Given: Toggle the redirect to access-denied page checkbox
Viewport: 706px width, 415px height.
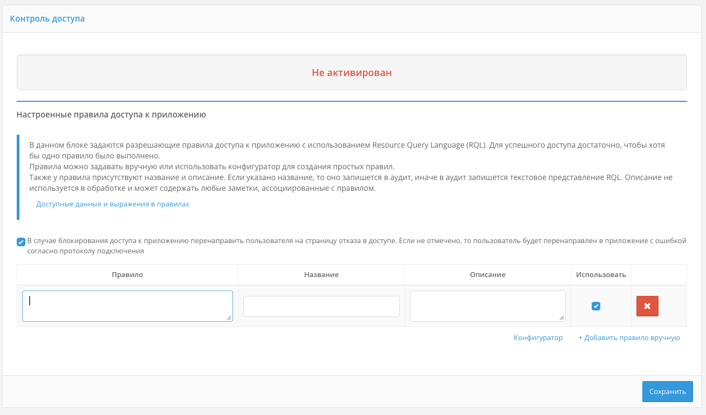Looking at the screenshot, I should [21, 241].
